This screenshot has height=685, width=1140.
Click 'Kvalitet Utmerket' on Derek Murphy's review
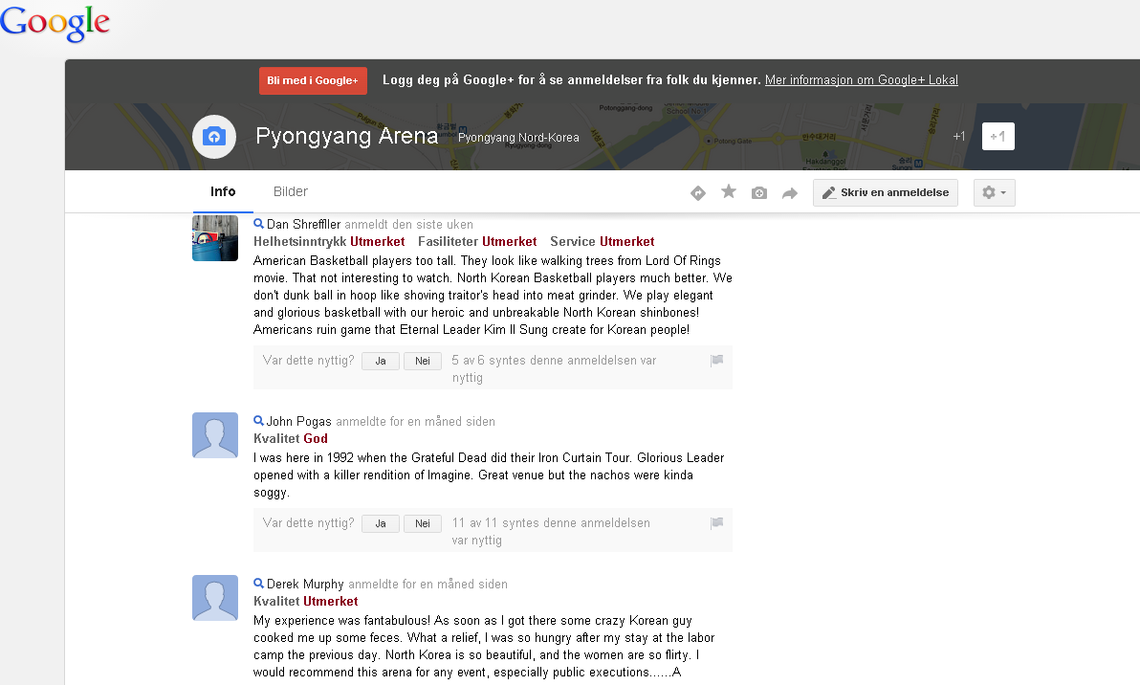[x=305, y=602]
